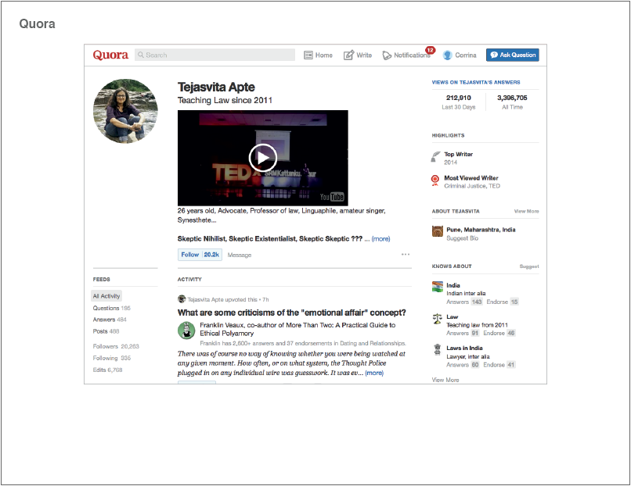This screenshot has height=486, width=631.
Task: View Following 335 list
Action: click(112, 358)
